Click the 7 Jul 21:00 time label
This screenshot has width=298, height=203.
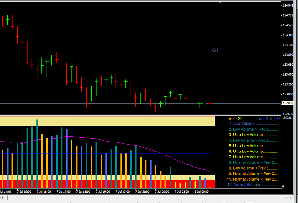(x=143, y=192)
